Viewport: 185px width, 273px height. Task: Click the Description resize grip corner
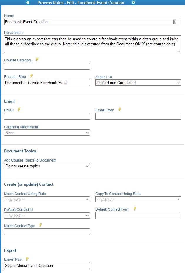(179, 51)
